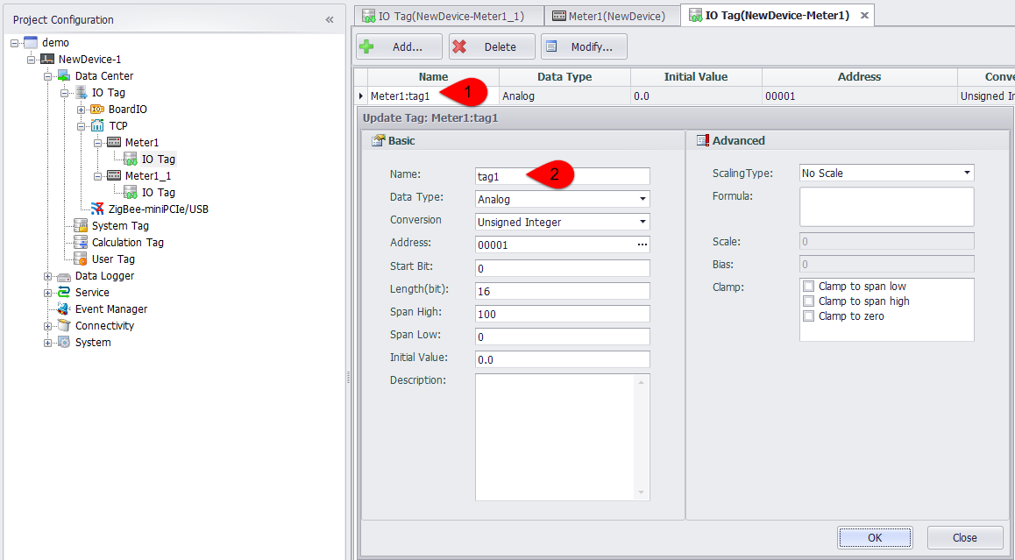Check Clamp to span high

pos(808,301)
